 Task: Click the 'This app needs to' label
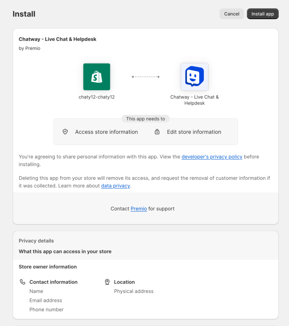click(x=145, y=119)
